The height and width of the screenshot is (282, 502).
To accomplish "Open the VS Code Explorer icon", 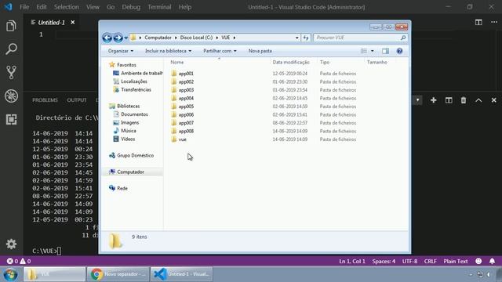I will click(x=11, y=26).
